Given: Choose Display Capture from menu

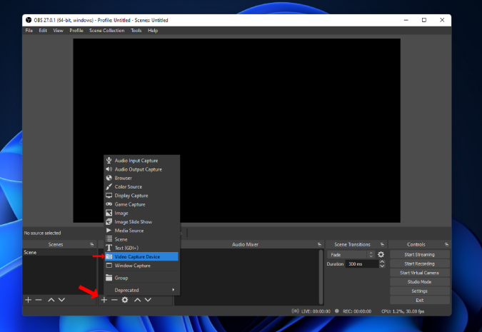Looking at the screenshot, I should click(141, 196).
